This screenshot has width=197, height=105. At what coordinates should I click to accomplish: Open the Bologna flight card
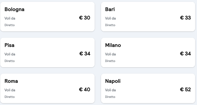(x=47, y=17)
